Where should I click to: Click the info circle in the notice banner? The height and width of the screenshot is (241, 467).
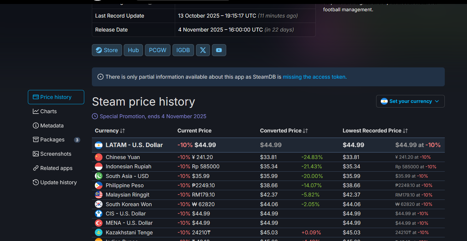pyautogui.click(x=100, y=77)
